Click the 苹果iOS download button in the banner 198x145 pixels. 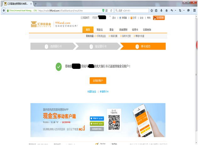tap(96, 118)
